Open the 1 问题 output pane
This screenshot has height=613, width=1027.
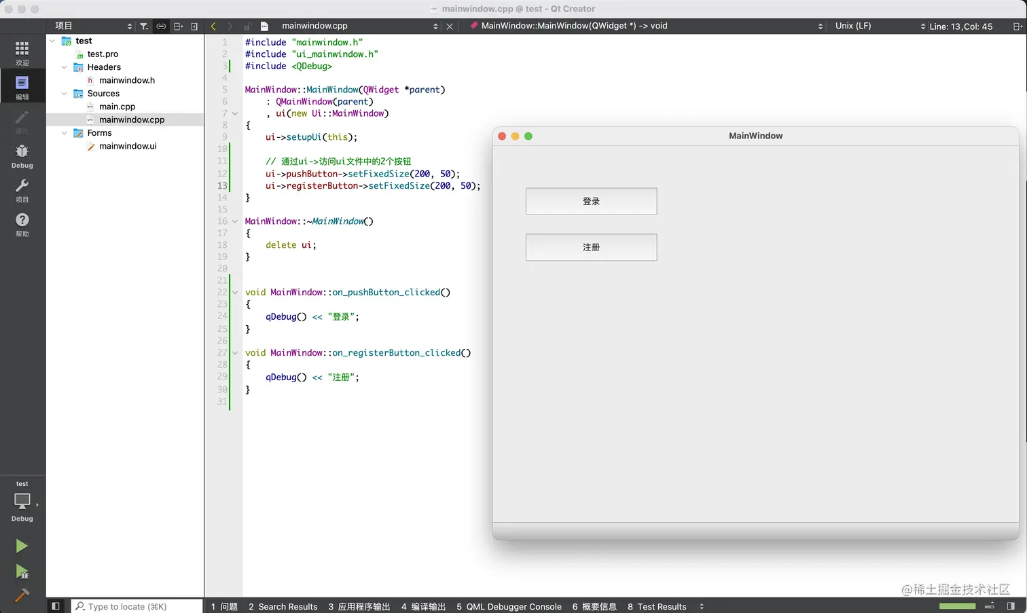click(x=224, y=606)
